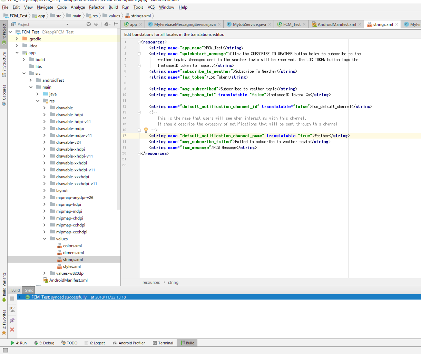Open the Tools menu
The height and width of the screenshot is (354, 421).
pos(138,7)
